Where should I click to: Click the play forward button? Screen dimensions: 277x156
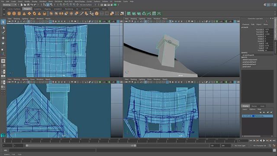[x=264, y=140]
